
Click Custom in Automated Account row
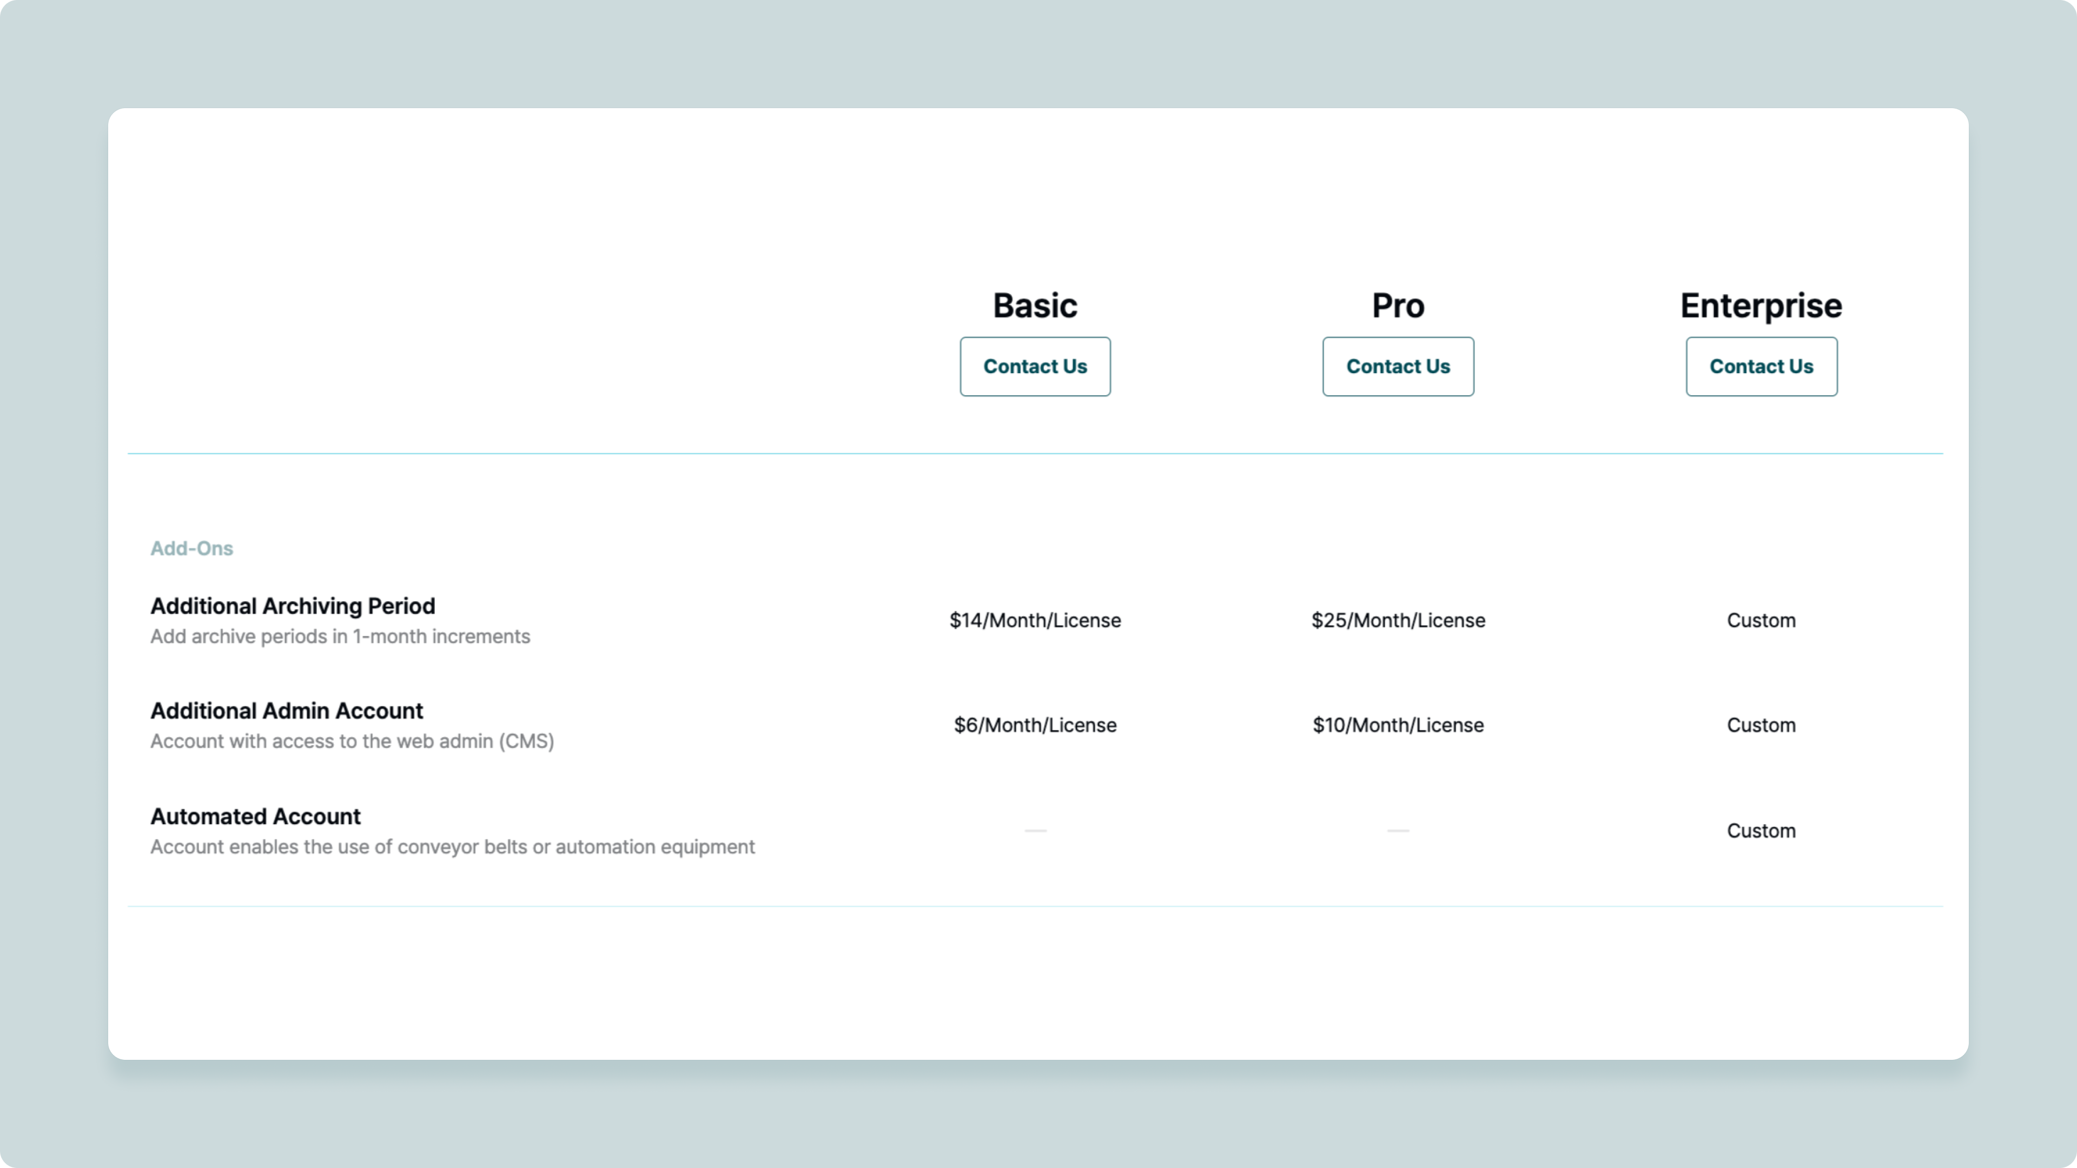coord(1761,831)
